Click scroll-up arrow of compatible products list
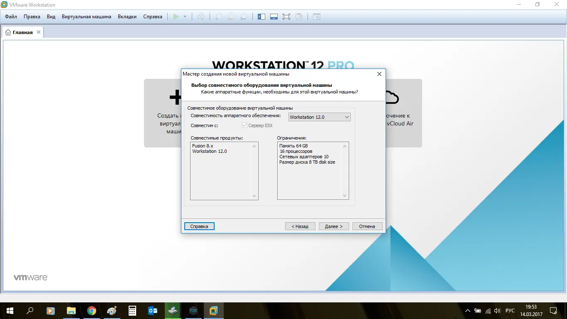 tap(254, 146)
